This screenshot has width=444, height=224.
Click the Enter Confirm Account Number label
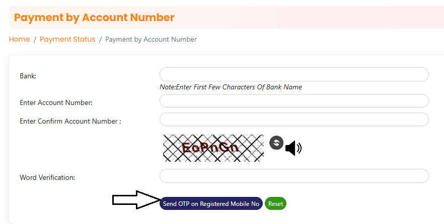tap(70, 121)
